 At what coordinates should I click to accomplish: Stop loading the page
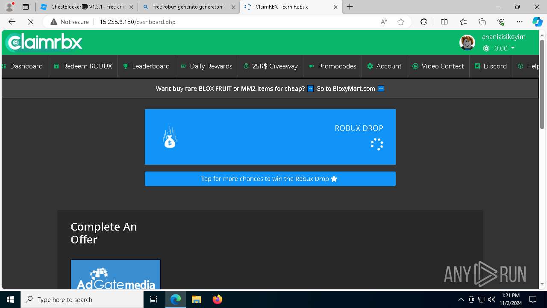tap(31, 22)
